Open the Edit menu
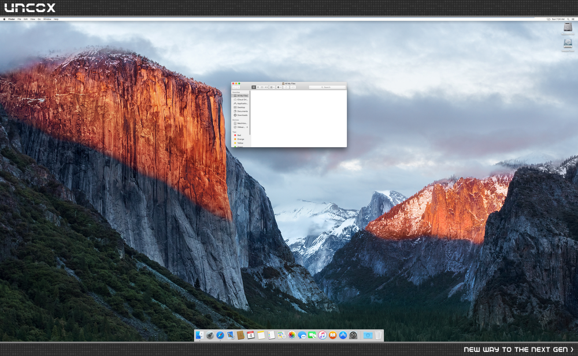The height and width of the screenshot is (356, 578). point(26,19)
